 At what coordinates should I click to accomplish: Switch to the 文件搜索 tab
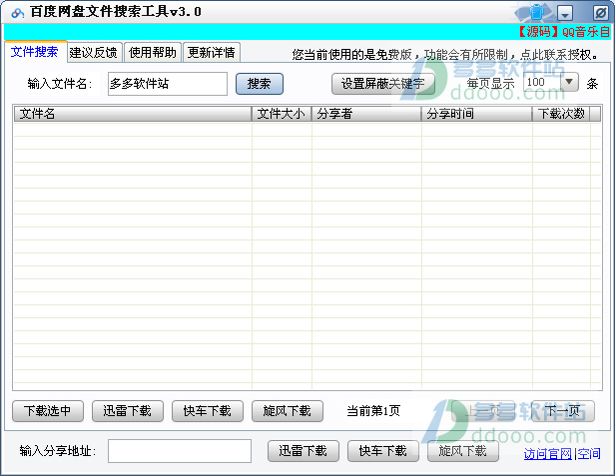click(x=35, y=52)
